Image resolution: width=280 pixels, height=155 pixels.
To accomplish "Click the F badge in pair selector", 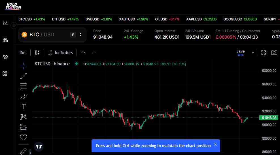I will [x=73, y=35].
